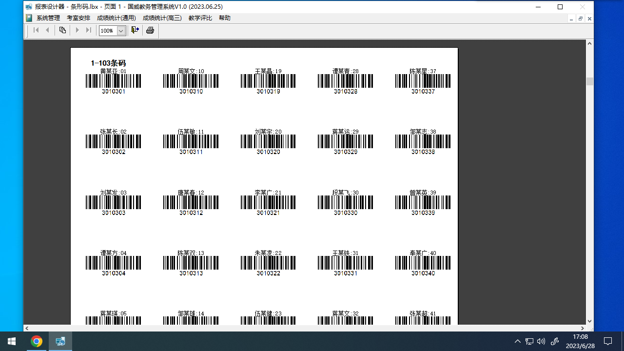Open the 帮助 menu
The height and width of the screenshot is (351, 624).
(225, 18)
